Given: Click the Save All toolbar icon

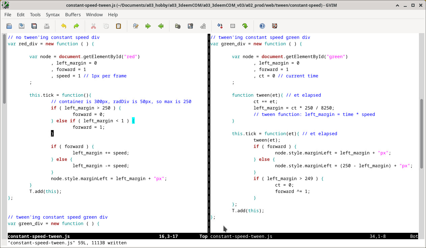Looking at the screenshot, I should pyautogui.click(x=34, y=26).
